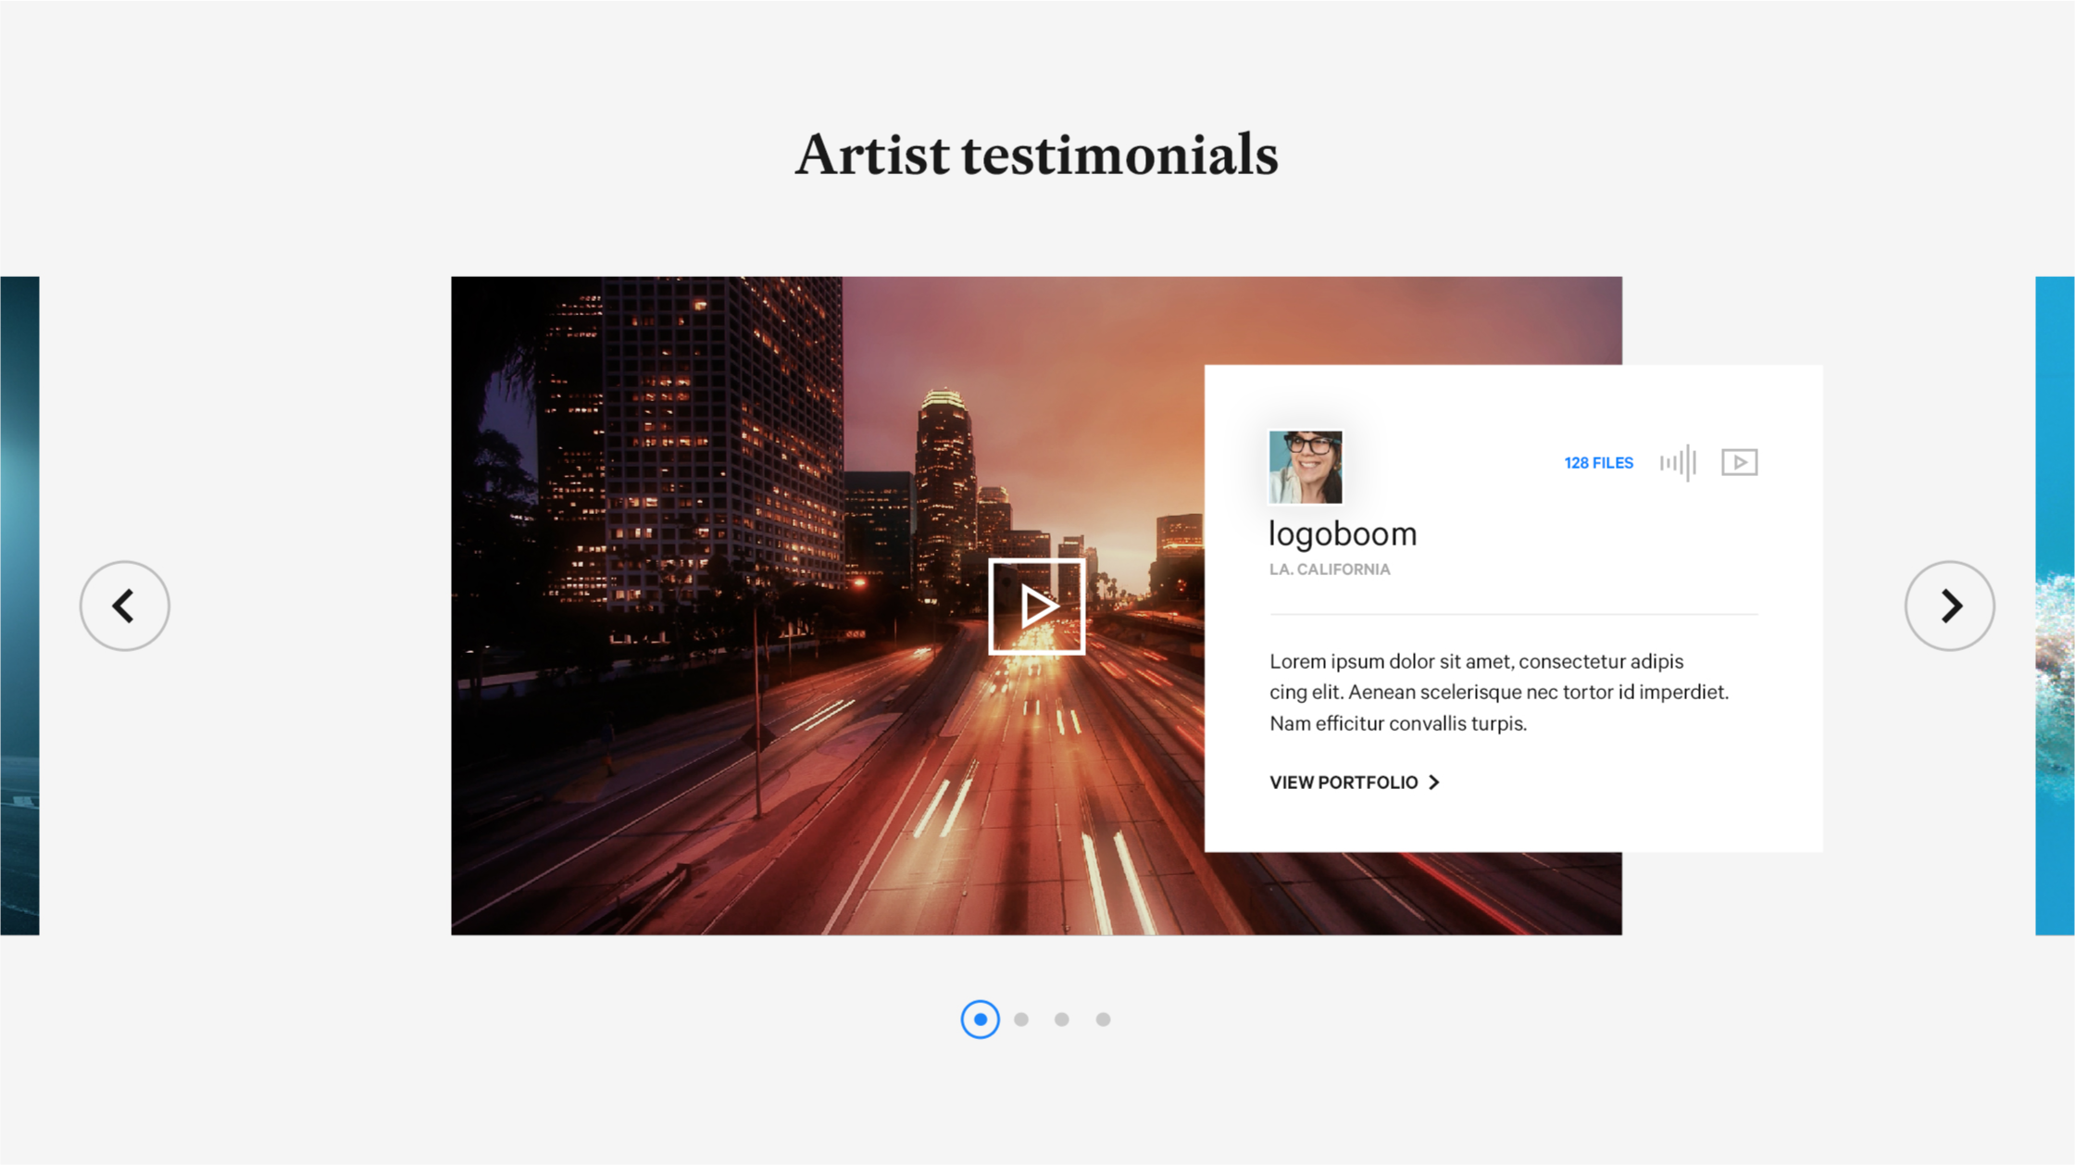The image size is (2075, 1165).
Task: Select the second carousel dot
Action: tap(1021, 1019)
